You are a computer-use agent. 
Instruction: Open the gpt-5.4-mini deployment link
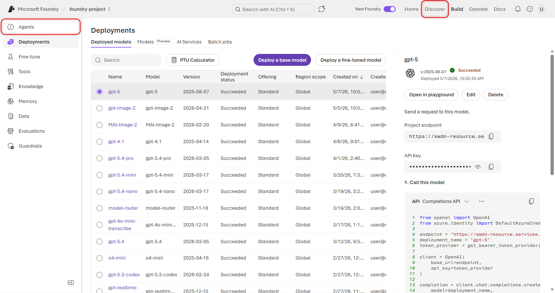click(x=122, y=175)
